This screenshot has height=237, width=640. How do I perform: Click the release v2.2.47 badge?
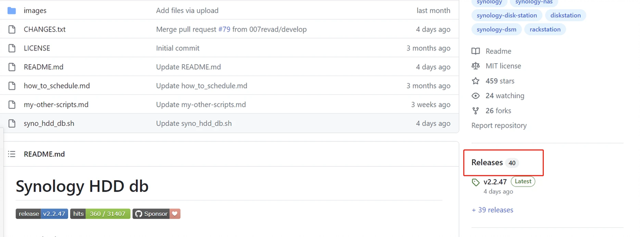click(x=42, y=214)
